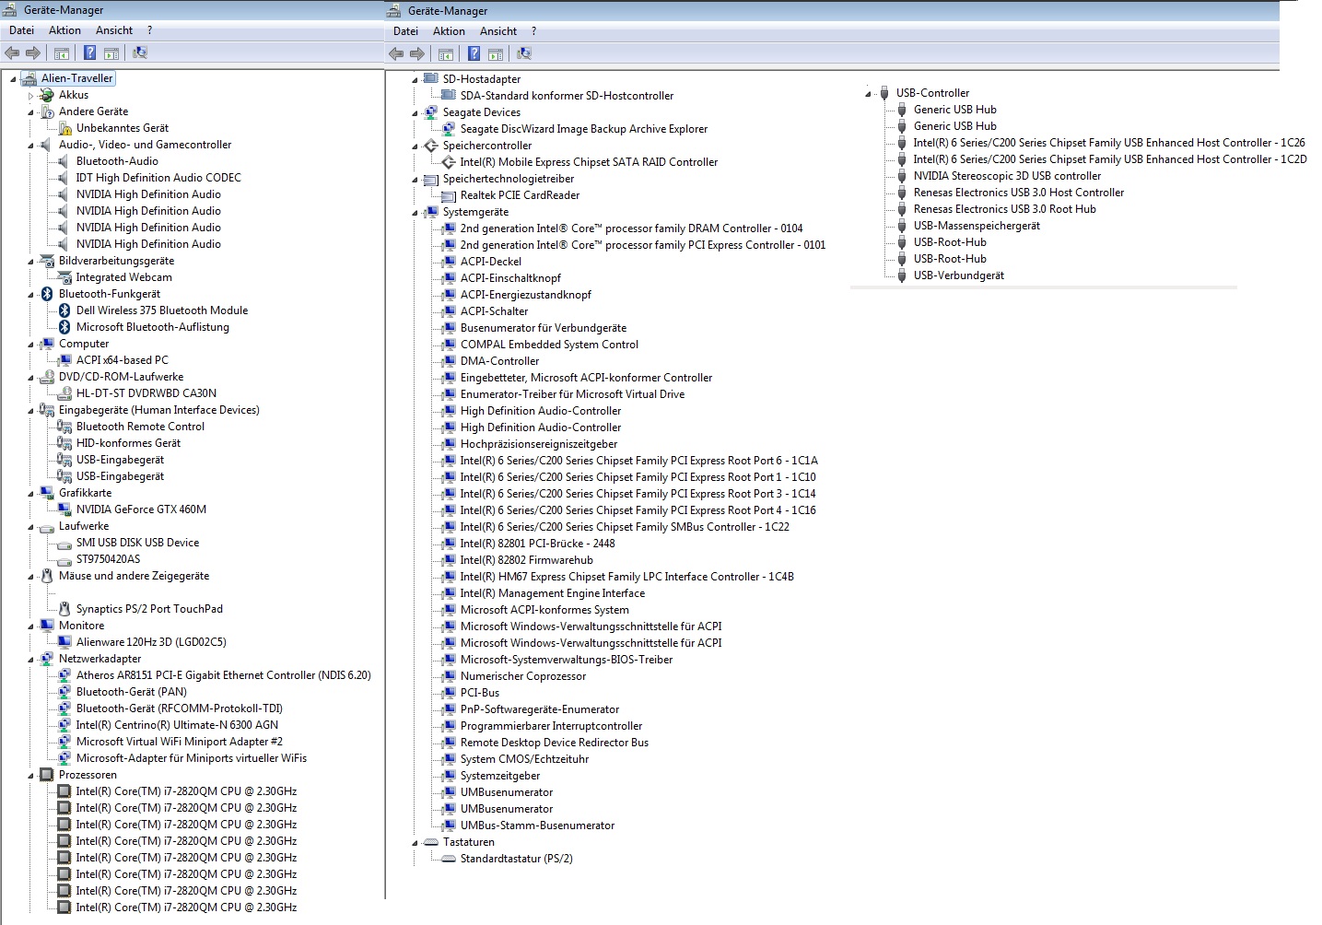
Task: Expand the Akkus category
Action: (x=30, y=96)
